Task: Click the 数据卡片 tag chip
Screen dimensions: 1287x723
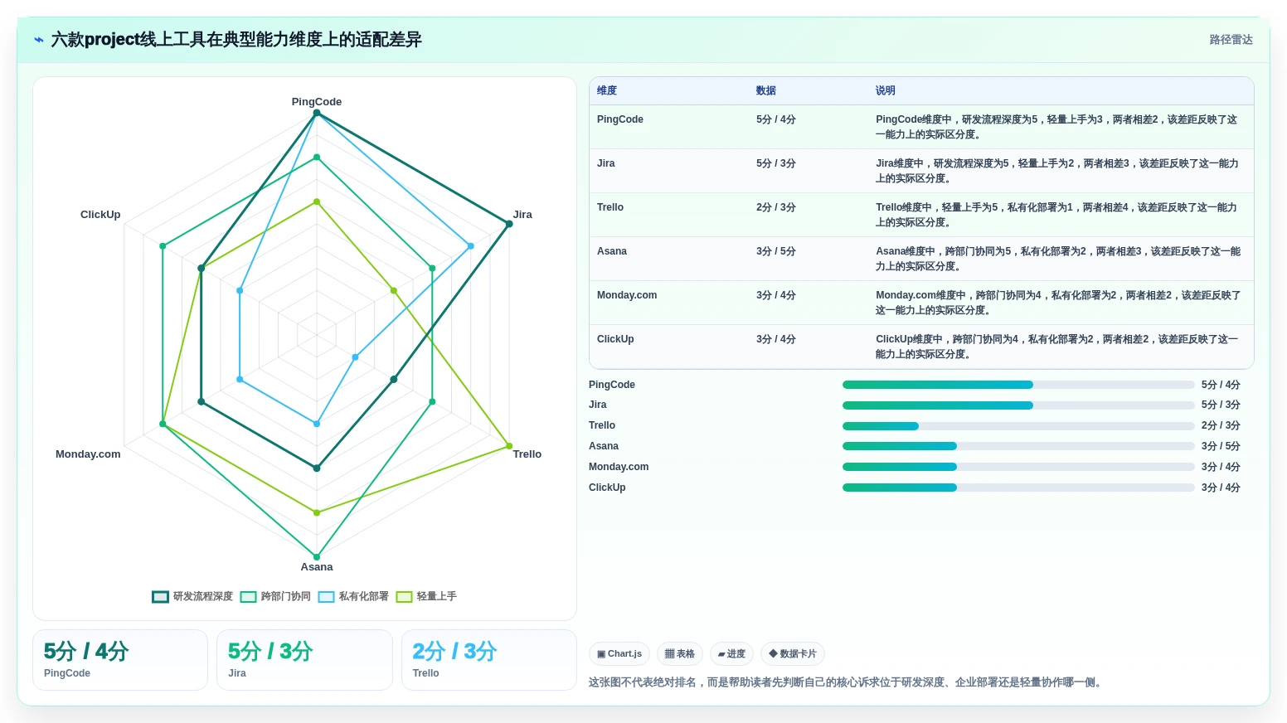Action: pyautogui.click(x=793, y=654)
